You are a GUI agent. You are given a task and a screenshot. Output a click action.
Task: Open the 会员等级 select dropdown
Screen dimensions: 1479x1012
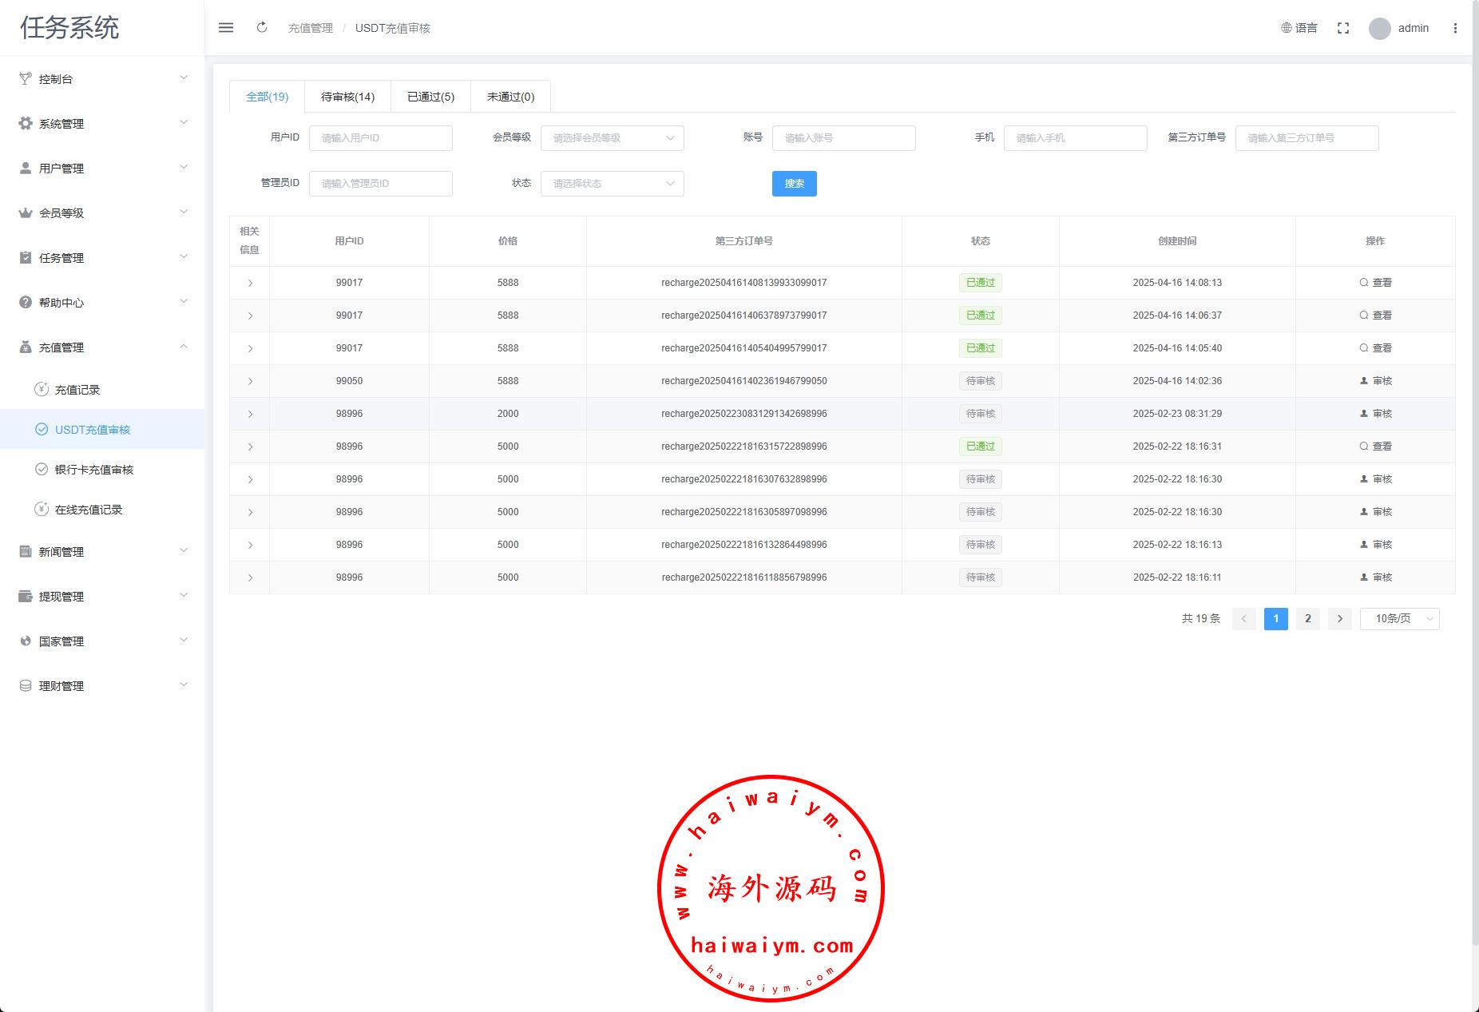coord(613,138)
